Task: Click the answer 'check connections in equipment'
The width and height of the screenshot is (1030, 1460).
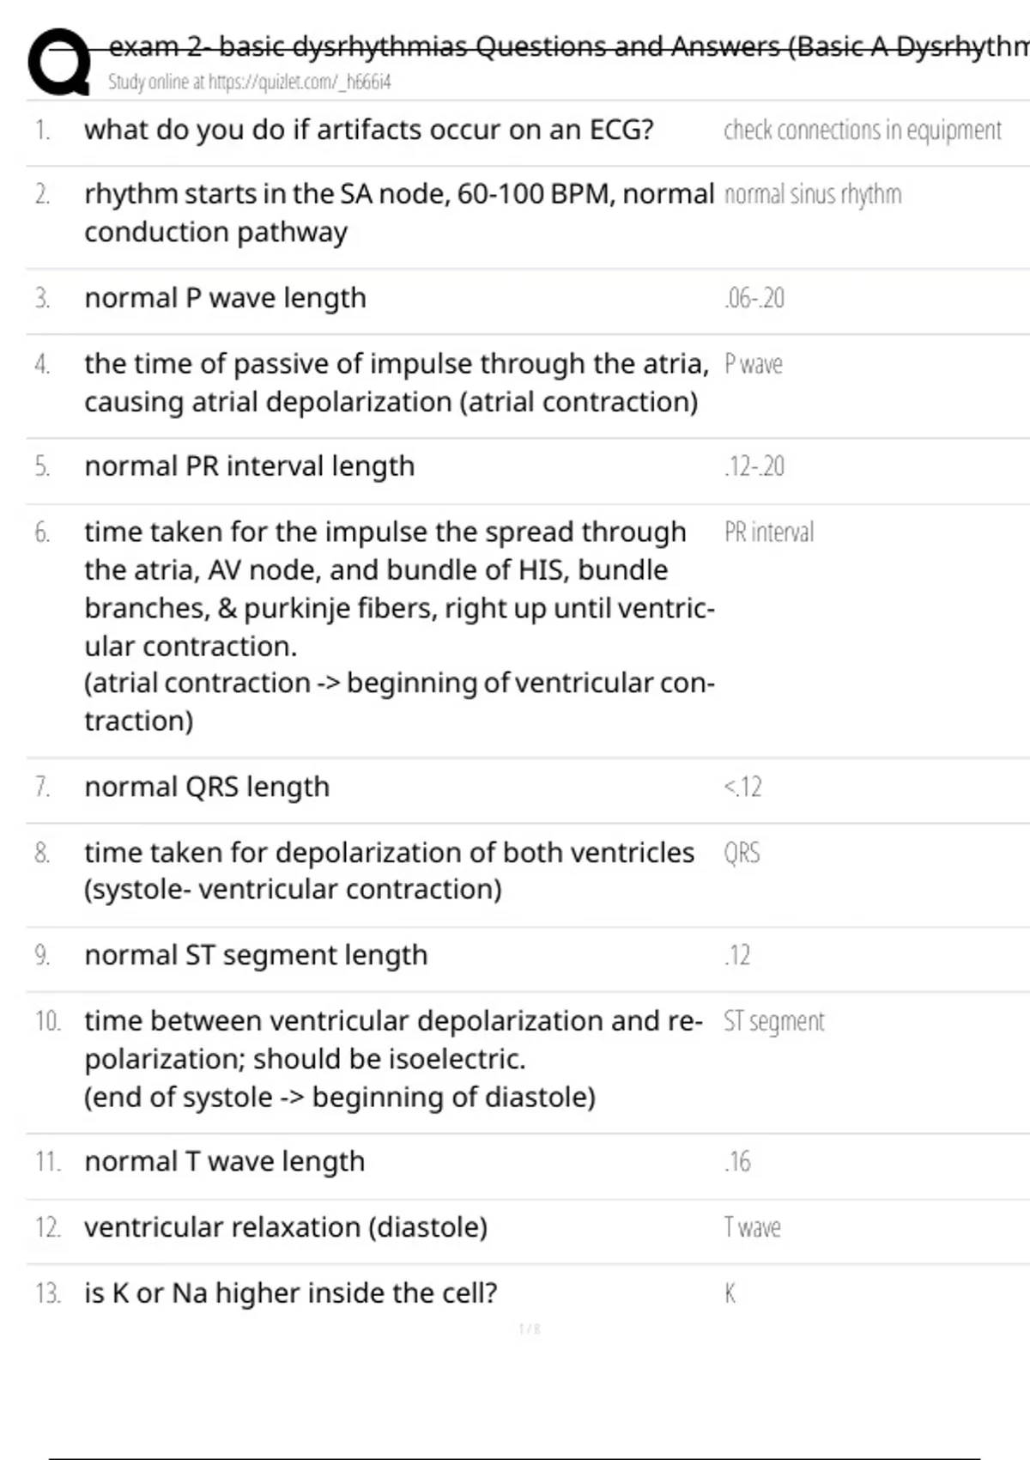Action: coord(862,131)
